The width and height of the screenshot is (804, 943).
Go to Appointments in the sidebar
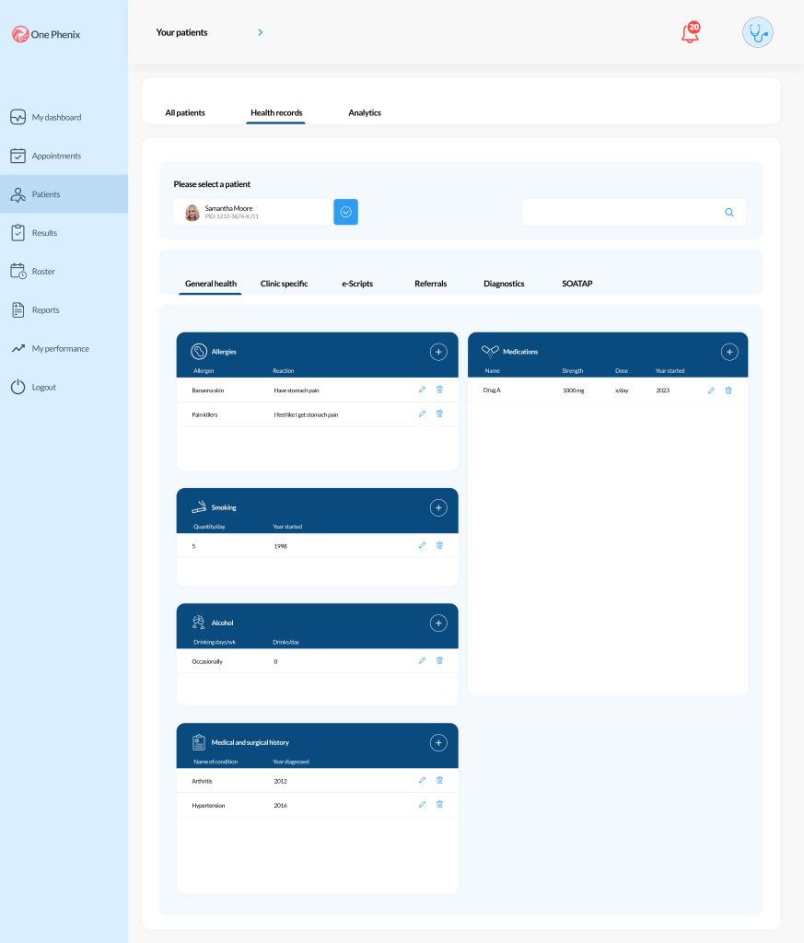56,156
